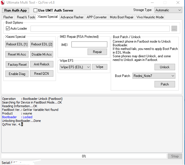
Task: Open the APP Converter tab
Action: pos(97,17)
